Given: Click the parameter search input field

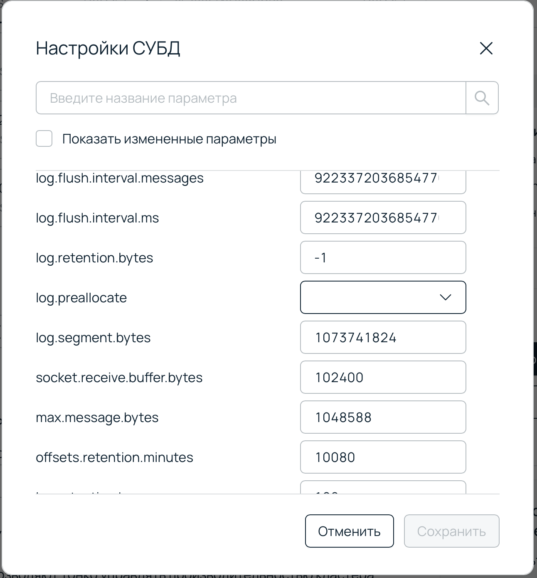Looking at the screenshot, I should coord(208,98).
